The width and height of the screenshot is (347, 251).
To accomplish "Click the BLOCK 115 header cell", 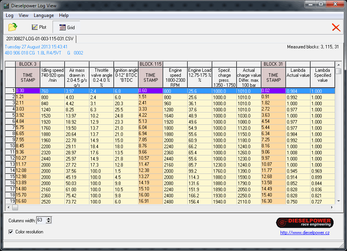I will click(x=150, y=64).
